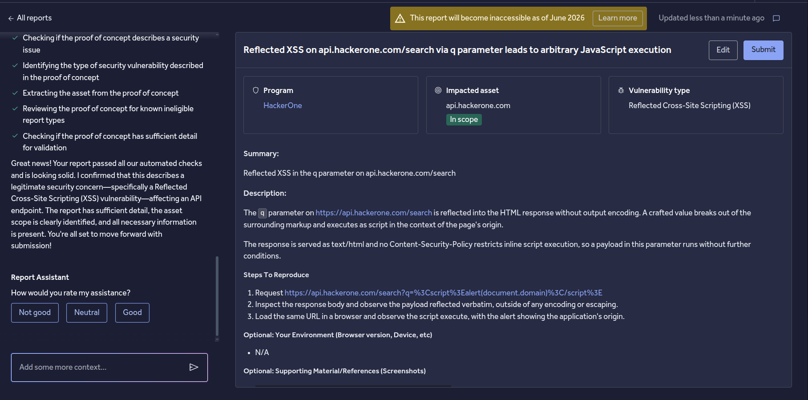Click the Optional: Your Environment heading
The height and width of the screenshot is (400, 808).
click(338, 335)
